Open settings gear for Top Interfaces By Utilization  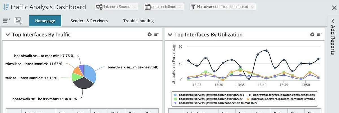pyautogui.click(x=312, y=34)
